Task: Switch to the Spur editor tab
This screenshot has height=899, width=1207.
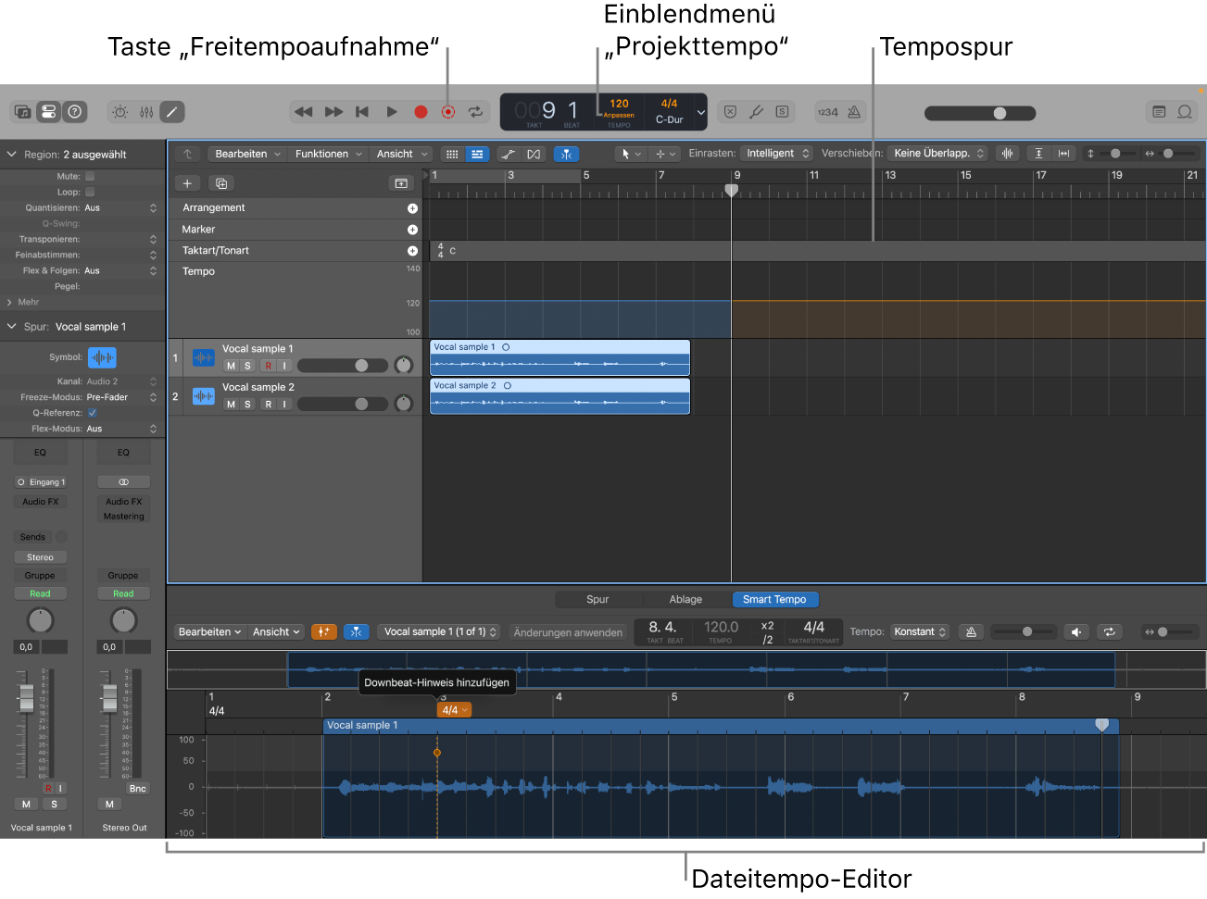Action: pos(597,599)
